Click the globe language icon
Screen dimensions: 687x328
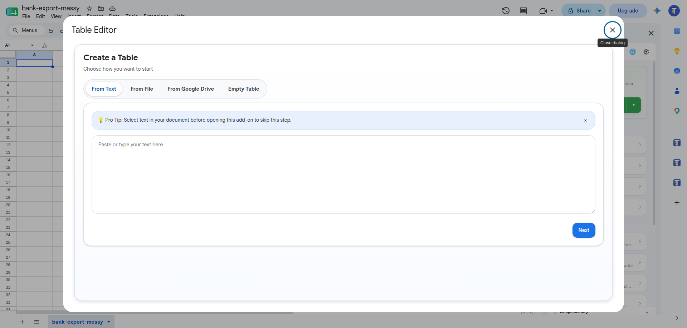(x=633, y=52)
